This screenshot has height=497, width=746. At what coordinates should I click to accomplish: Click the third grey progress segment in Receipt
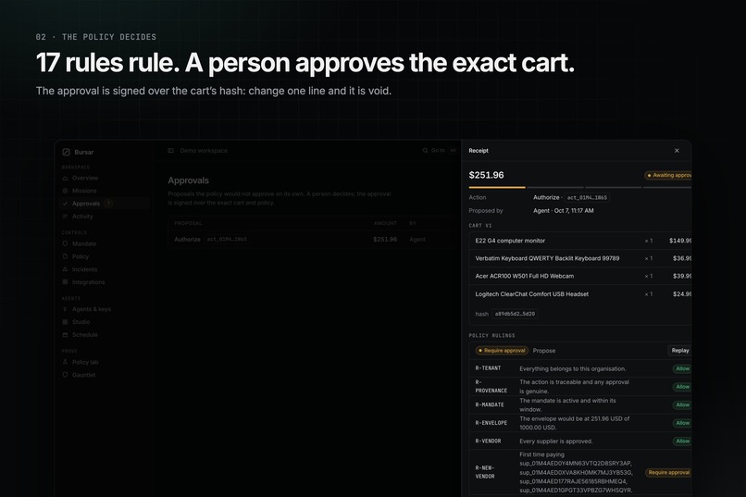(614, 187)
